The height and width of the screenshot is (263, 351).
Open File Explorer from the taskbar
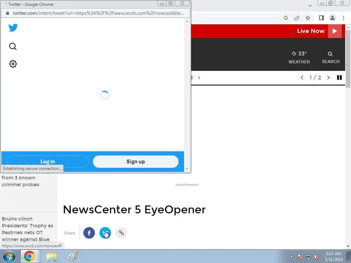click(52, 256)
